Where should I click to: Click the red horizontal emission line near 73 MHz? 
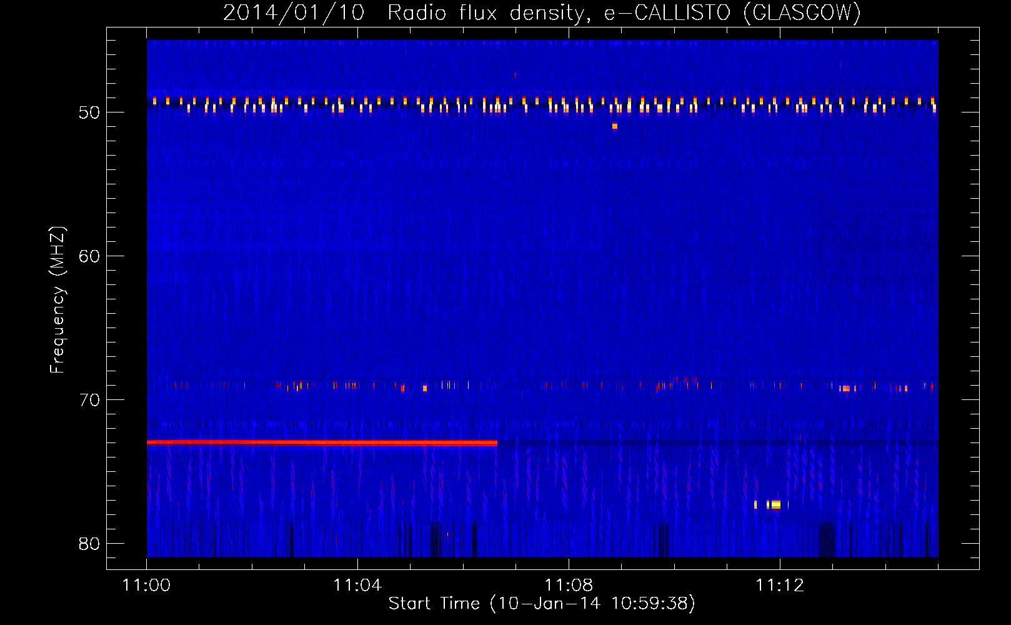coord(322,442)
